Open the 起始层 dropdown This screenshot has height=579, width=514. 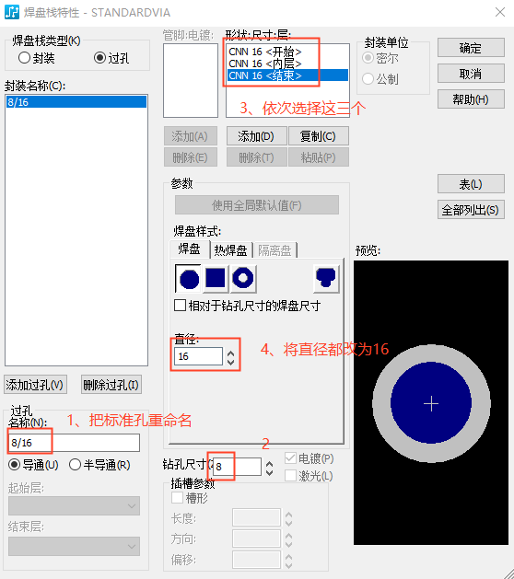pyautogui.click(x=74, y=505)
